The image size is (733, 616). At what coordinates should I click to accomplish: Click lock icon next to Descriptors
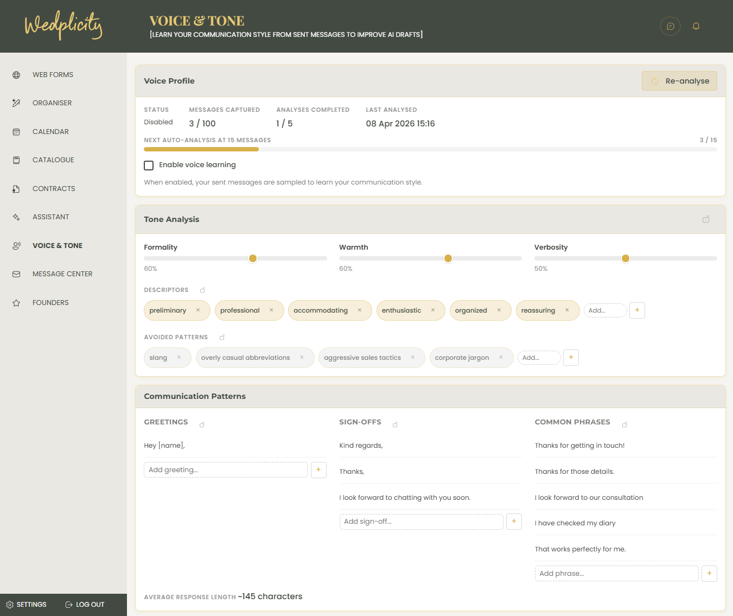pyautogui.click(x=202, y=290)
